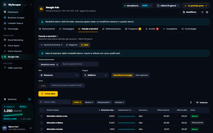
Task: Check the idraulico milano row
Action: coord(42,123)
